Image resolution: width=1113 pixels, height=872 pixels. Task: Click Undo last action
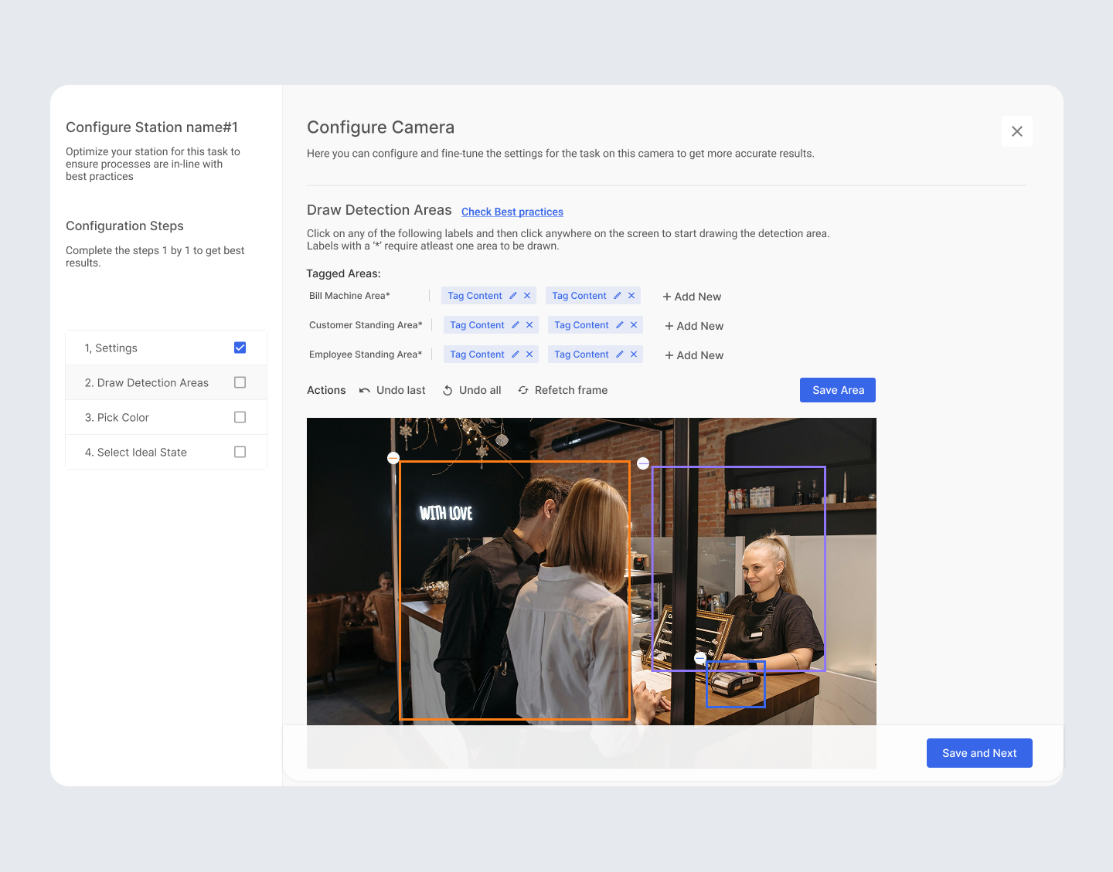(x=393, y=390)
